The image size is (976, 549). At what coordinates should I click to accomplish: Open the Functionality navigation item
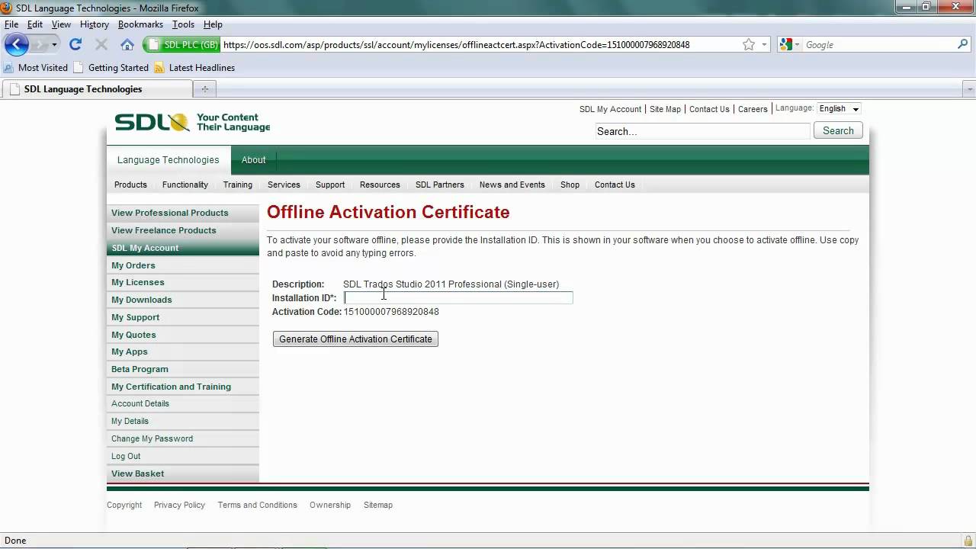[x=185, y=185]
